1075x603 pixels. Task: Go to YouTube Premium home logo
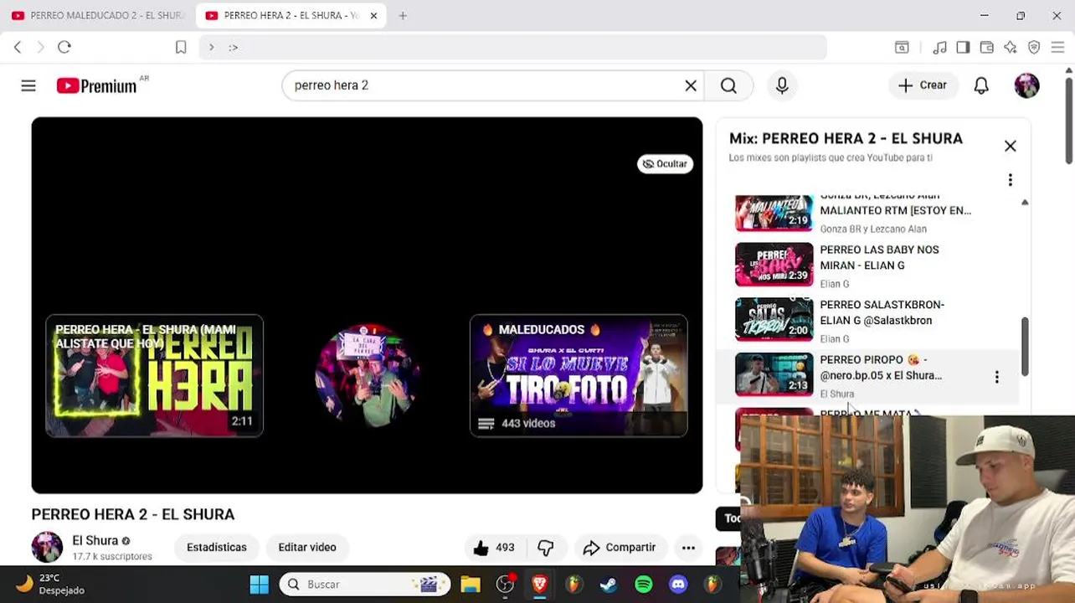[x=96, y=85]
